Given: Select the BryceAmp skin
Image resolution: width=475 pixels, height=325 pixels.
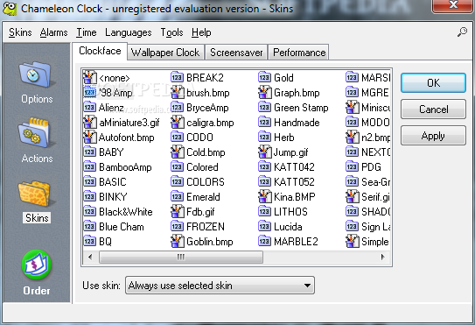Looking at the screenshot, I should click(x=207, y=108).
